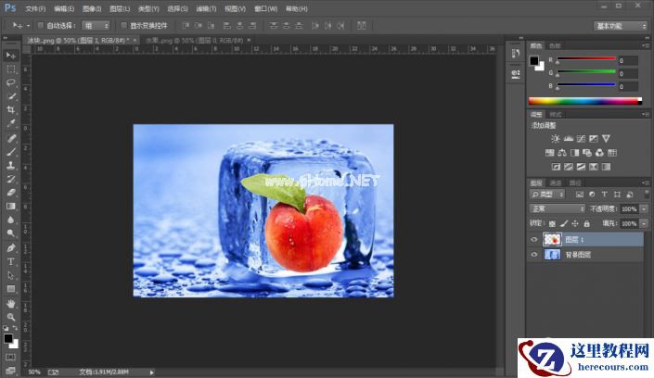Select the Blur tool
Image resolution: width=654 pixels, height=378 pixels.
tap(11, 220)
